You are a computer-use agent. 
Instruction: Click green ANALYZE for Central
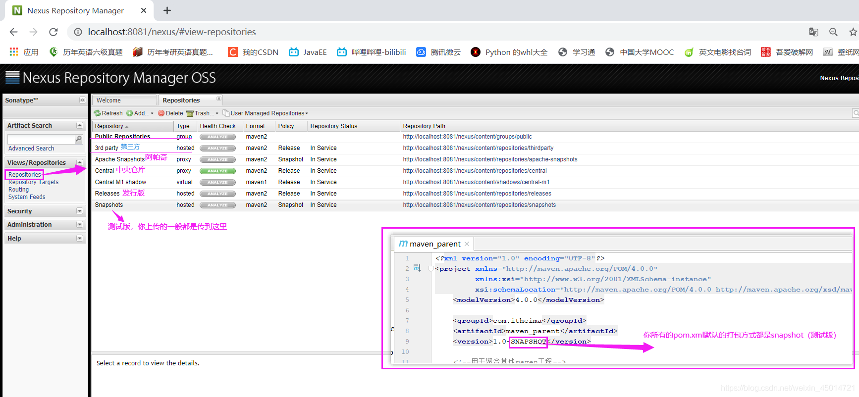pos(217,171)
